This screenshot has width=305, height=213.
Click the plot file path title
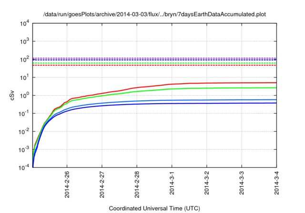click(x=154, y=14)
